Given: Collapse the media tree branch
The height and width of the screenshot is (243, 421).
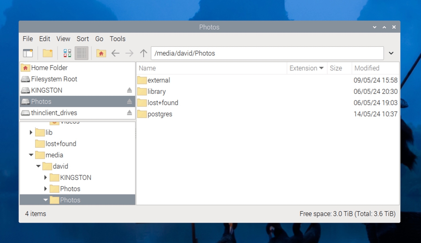Looking at the screenshot, I should (31, 155).
